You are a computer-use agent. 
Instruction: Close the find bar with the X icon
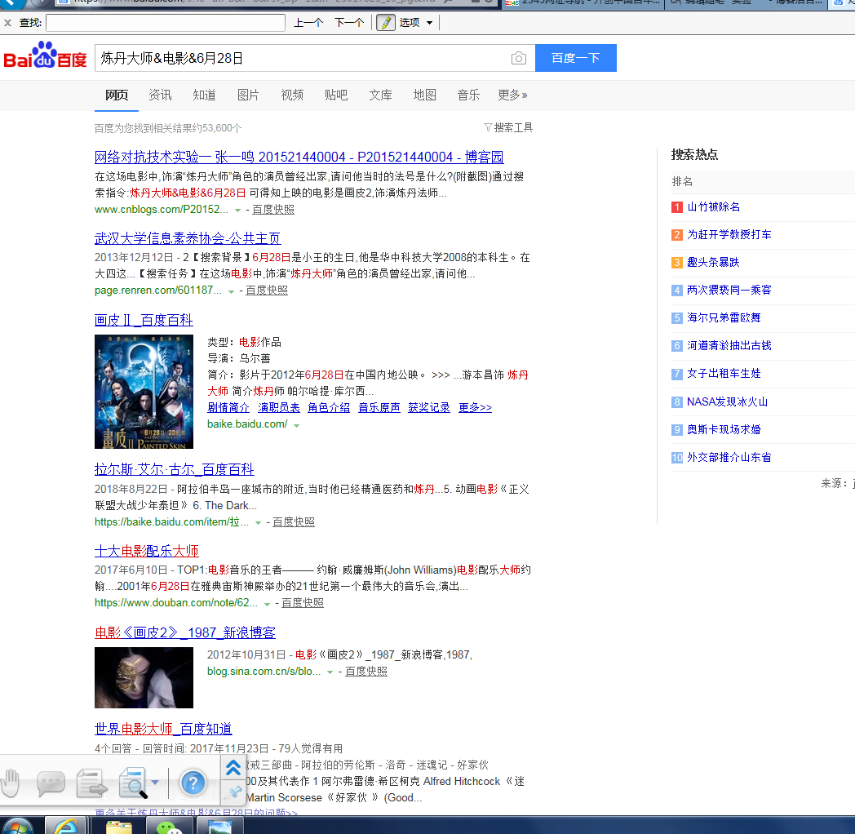[7, 23]
